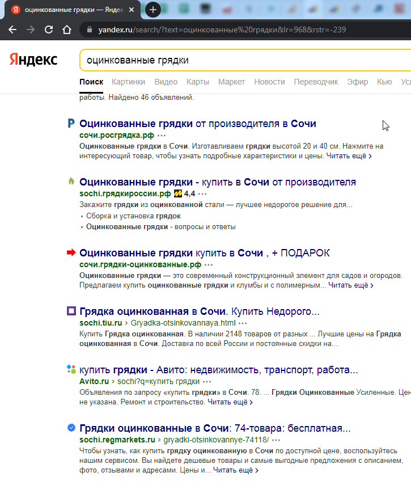Select the Поиск tab
The width and height of the screenshot is (411, 485).
[x=91, y=82]
